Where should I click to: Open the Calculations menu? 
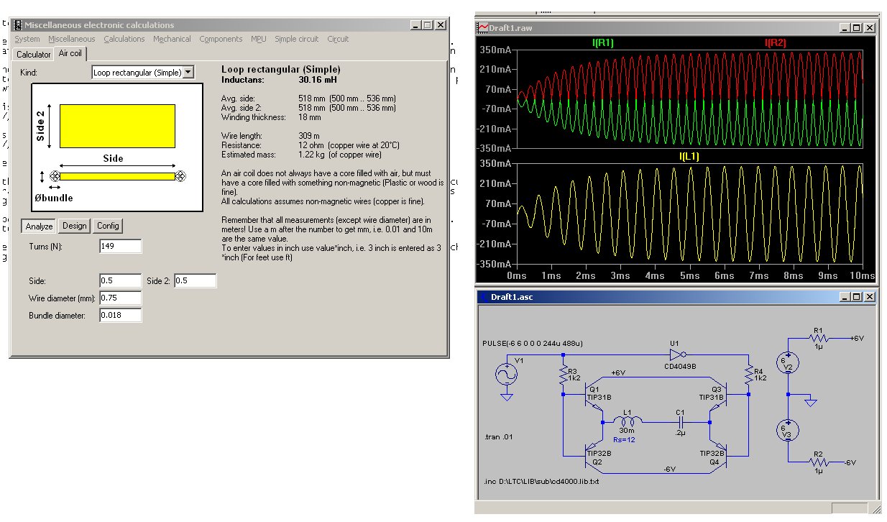click(x=124, y=39)
